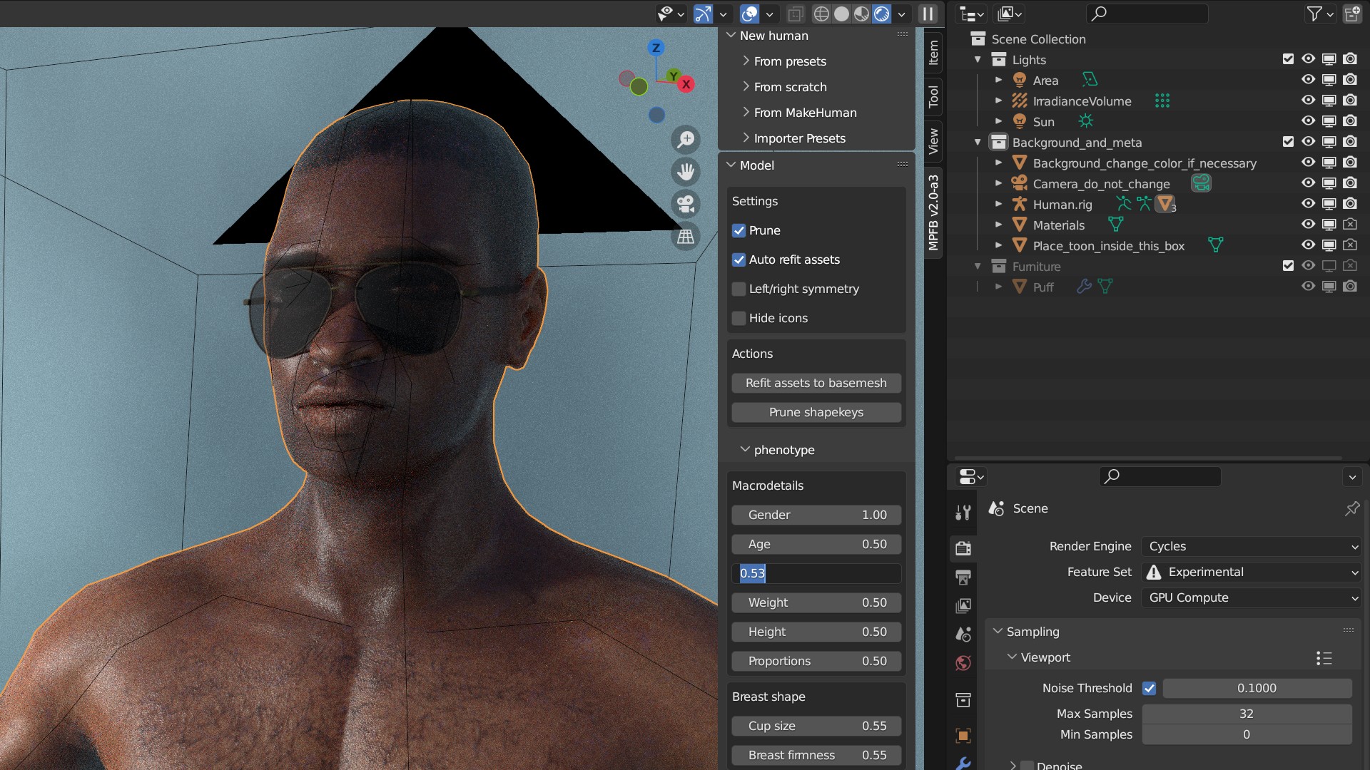This screenshot has width=1370, height=770.
Task: Collapse the Macrodetails section
Action: coord(767,485)
